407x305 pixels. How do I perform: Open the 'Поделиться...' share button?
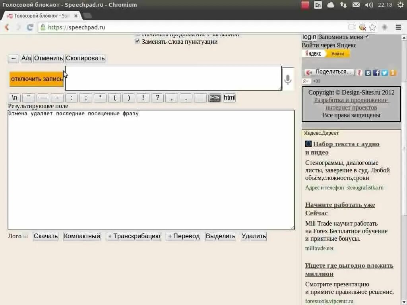(x=329, y=72)
